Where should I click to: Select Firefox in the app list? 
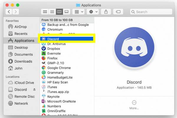click(x=67, y=58)
